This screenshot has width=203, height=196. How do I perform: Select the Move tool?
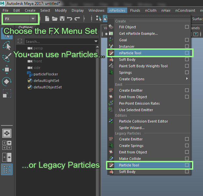pyautogui.click(x=7, y=70)
